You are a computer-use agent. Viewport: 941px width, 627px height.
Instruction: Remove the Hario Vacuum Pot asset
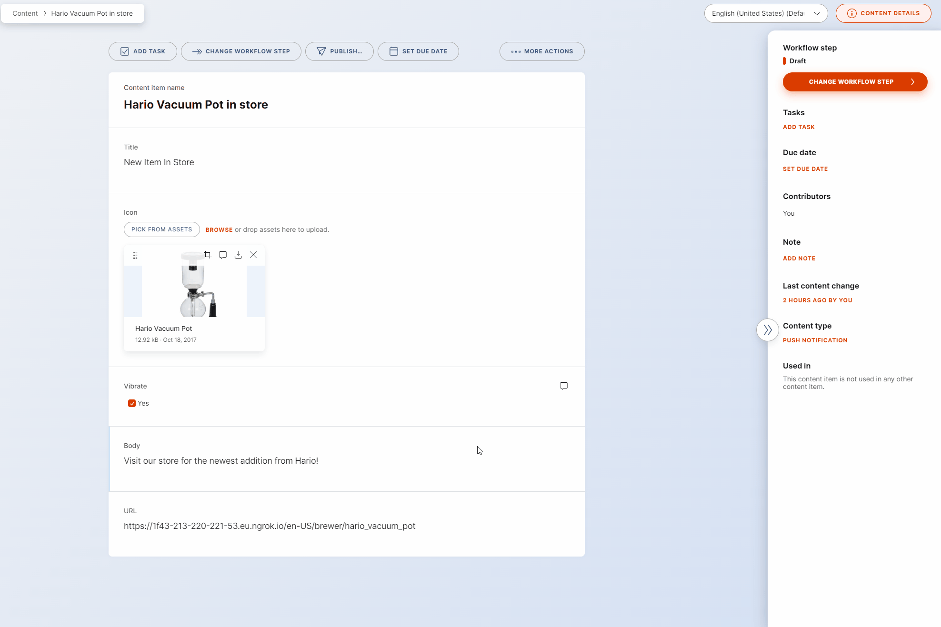(x=253, y=255)
